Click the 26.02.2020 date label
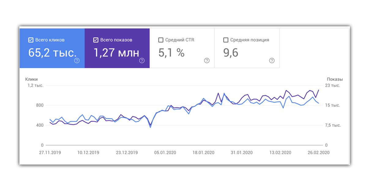The width and height of the screenshot is (369, 191). tap(318, 153)
